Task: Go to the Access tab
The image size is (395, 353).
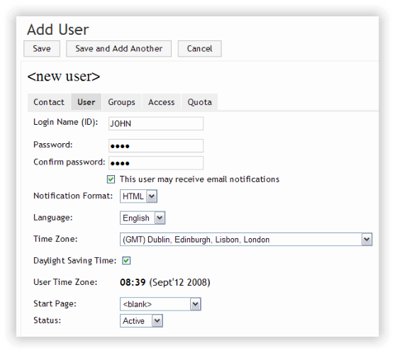Action: [162, 102]
